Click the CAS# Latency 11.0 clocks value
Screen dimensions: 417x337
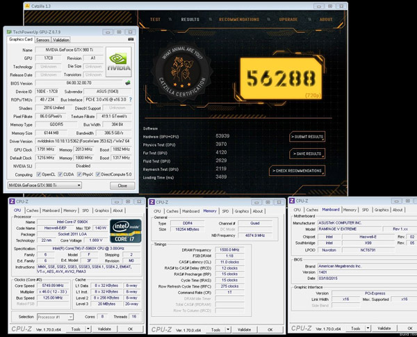(229, 262)
